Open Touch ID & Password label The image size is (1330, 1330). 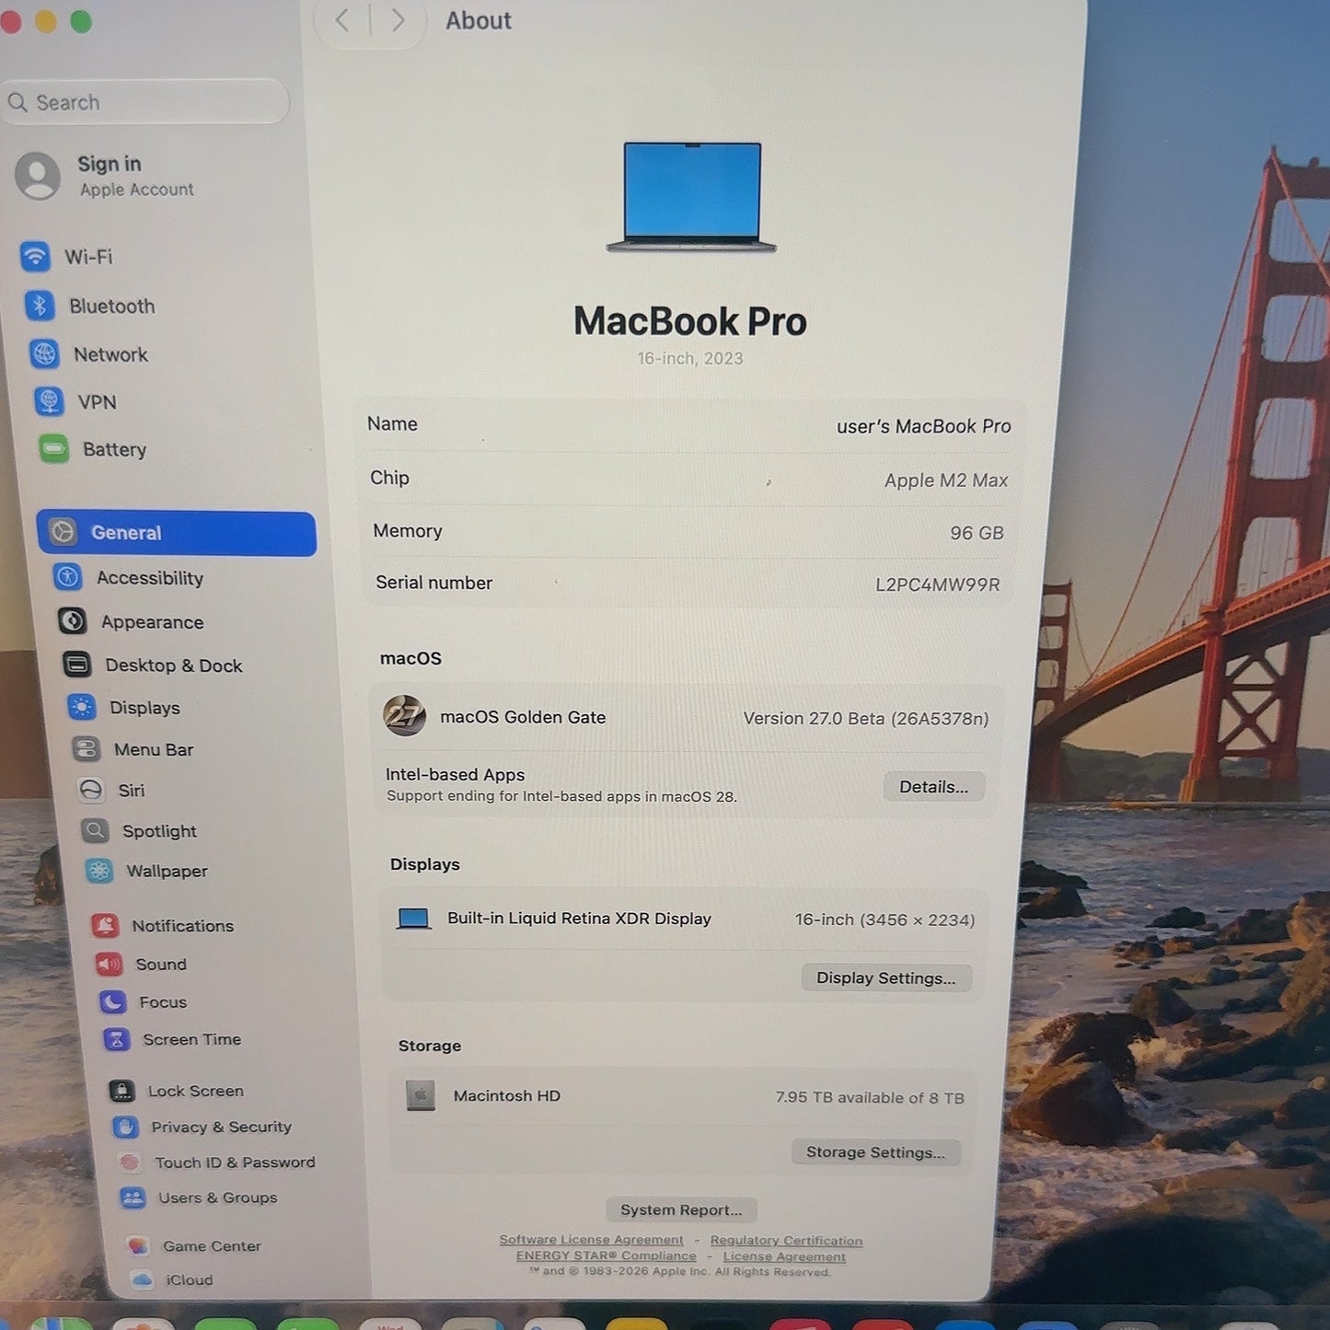coord(235,1162)
